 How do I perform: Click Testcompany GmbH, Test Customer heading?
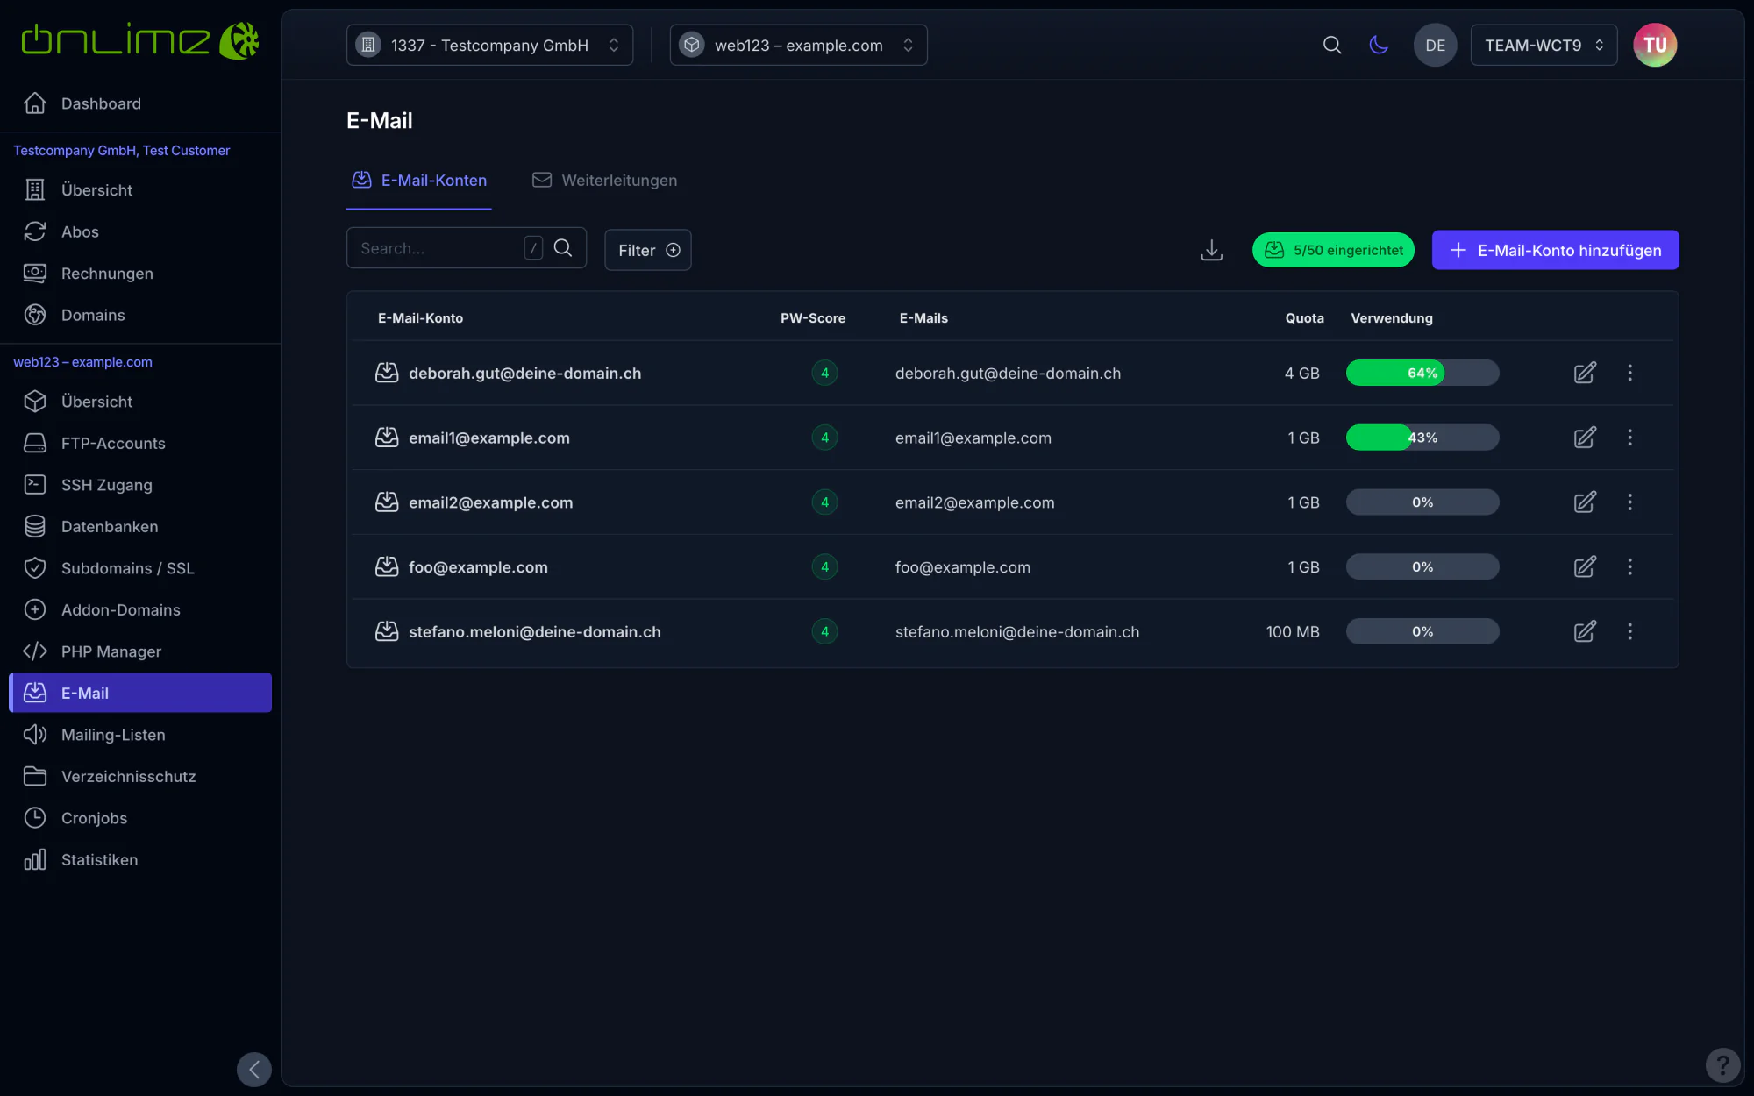pyautogui.click(x=122, y=151)
